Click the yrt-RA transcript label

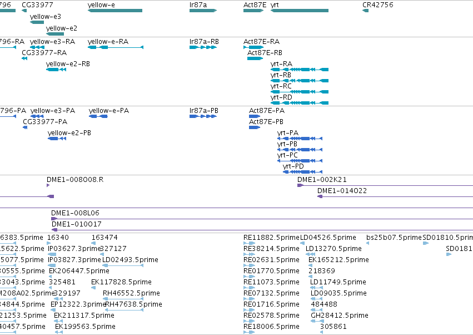(281, 64)
